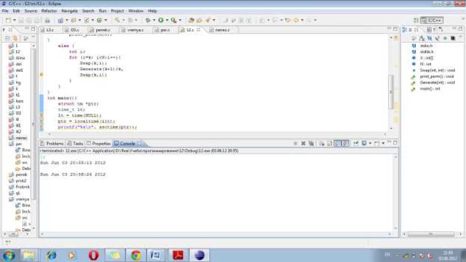
Task: Select 'Swap(int, int) : void' in Outline
Action: click(433, 70)
